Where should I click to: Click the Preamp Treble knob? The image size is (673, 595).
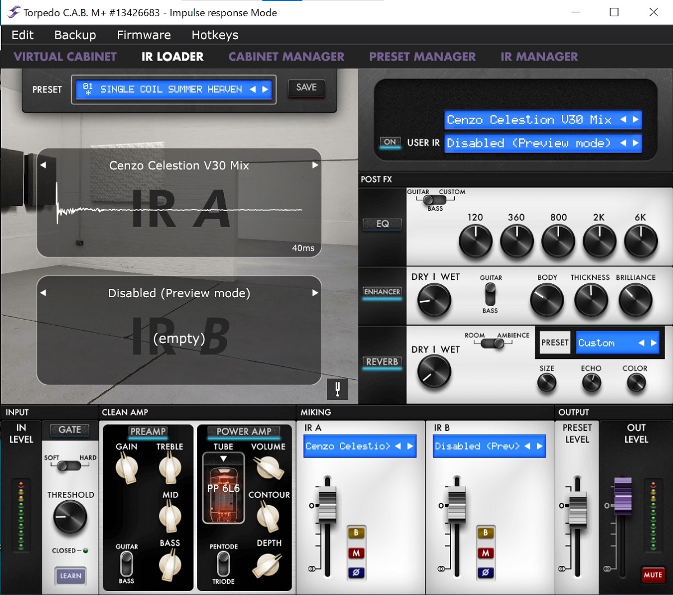pyautogui.click(x=169, y=469)
